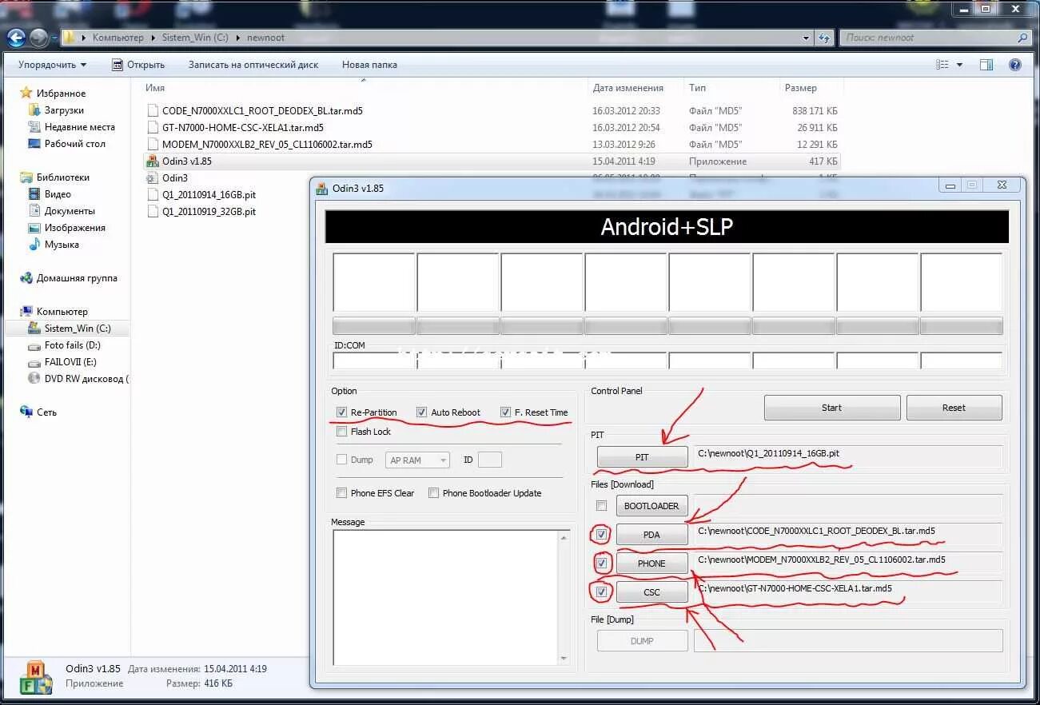Expand path arrow after Sistem_Win (C:)
The image size is (1040, 705).
tap(237, 38)
